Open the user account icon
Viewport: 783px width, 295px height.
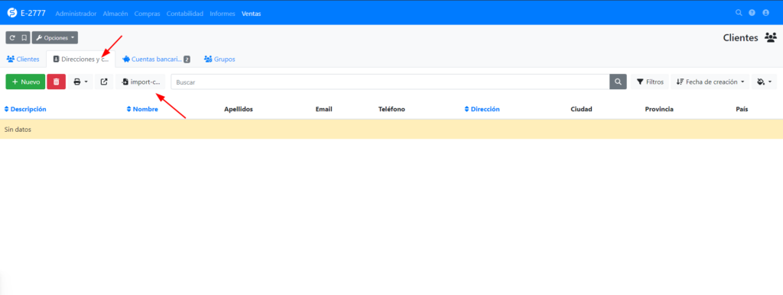[765, 13]
